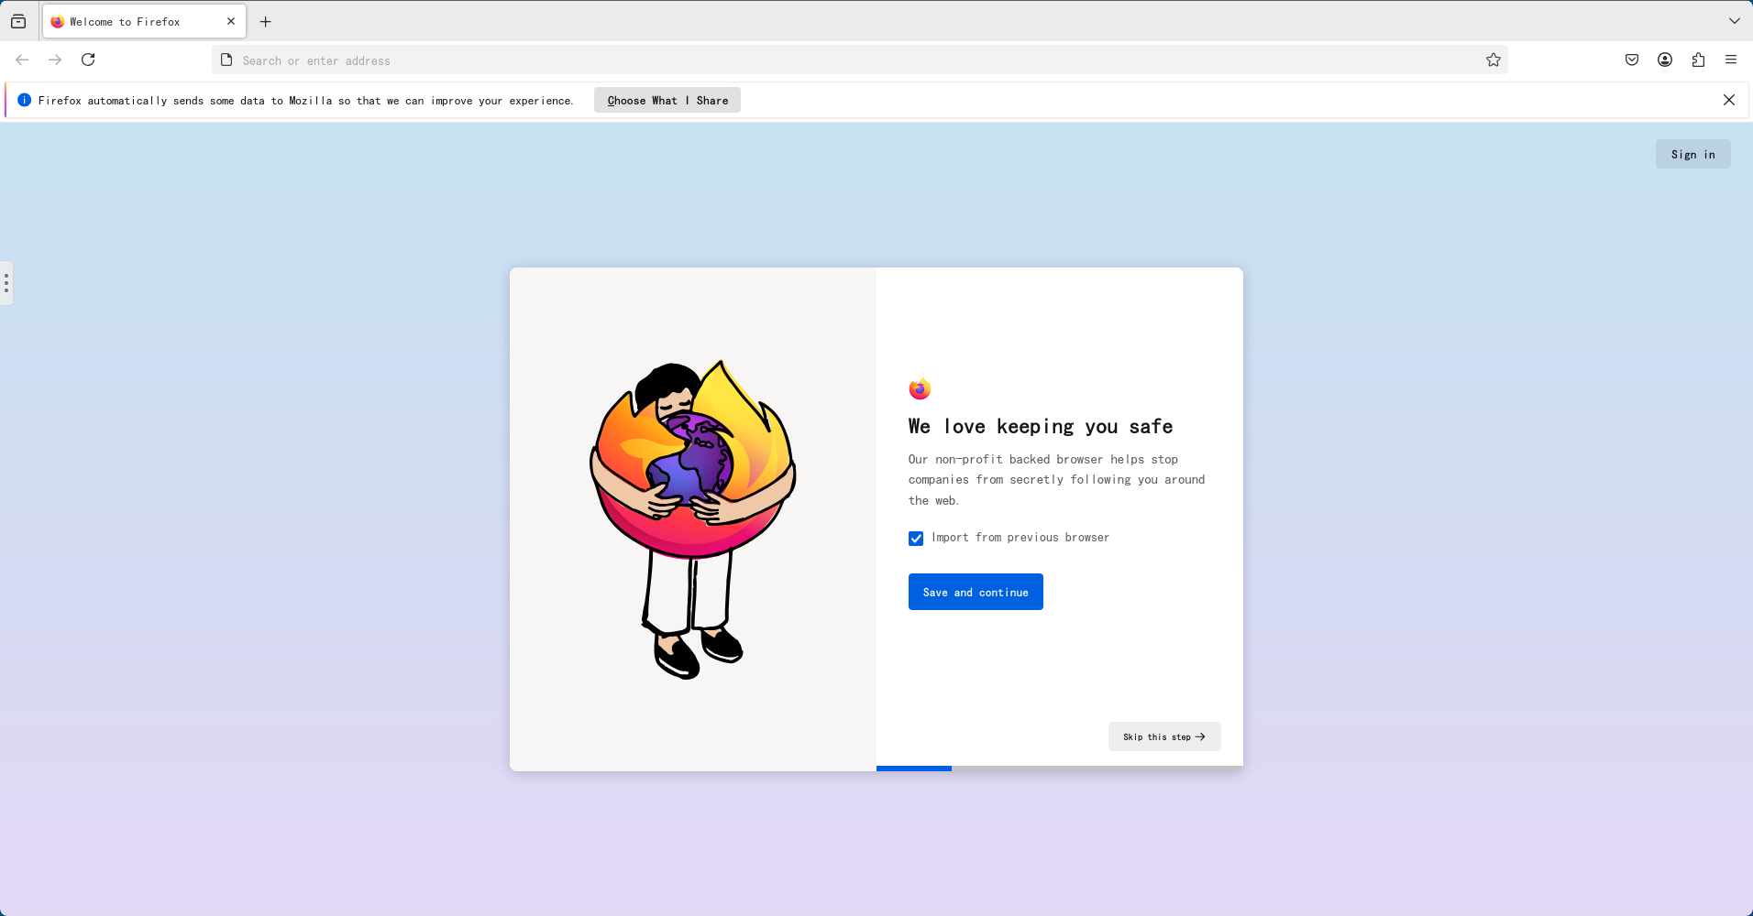Click Choose What I Share button
Screen dimensions: 1753x916
(x=667, y=100)
